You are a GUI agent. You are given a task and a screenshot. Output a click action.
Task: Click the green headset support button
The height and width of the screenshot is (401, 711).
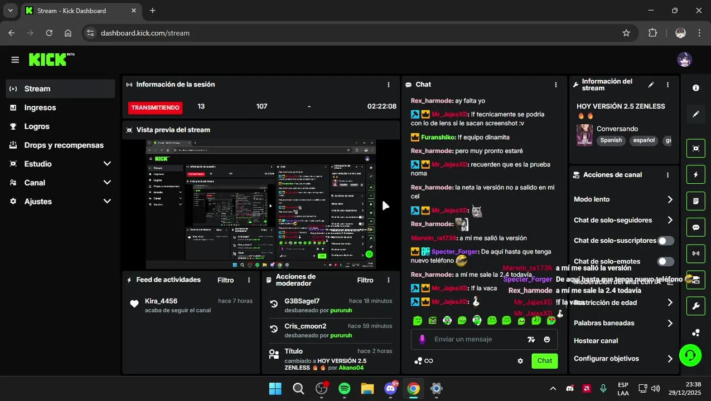coord(690,355)
